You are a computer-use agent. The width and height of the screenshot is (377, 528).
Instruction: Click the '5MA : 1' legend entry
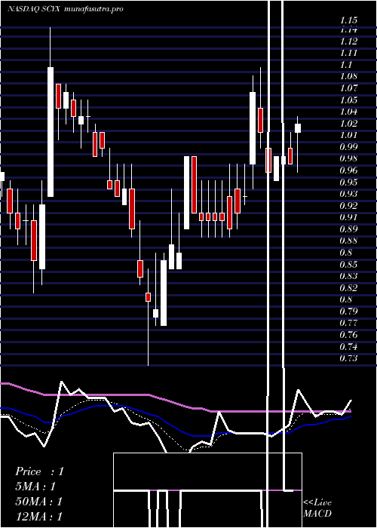coord(35,487)
